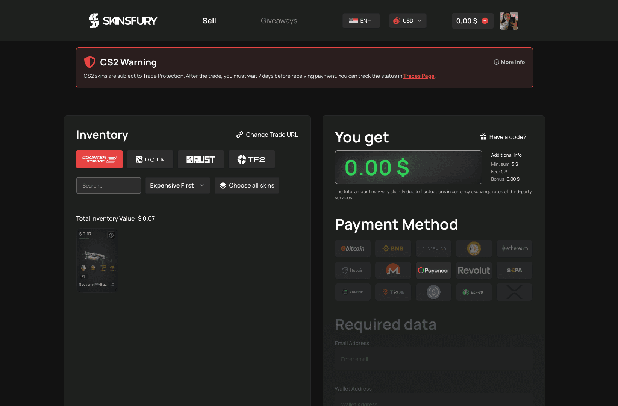Image resolution: width=618 pixels, height=406 pixels.
Task: Choose the Ethereum payment option
Action: coord(514,248)
